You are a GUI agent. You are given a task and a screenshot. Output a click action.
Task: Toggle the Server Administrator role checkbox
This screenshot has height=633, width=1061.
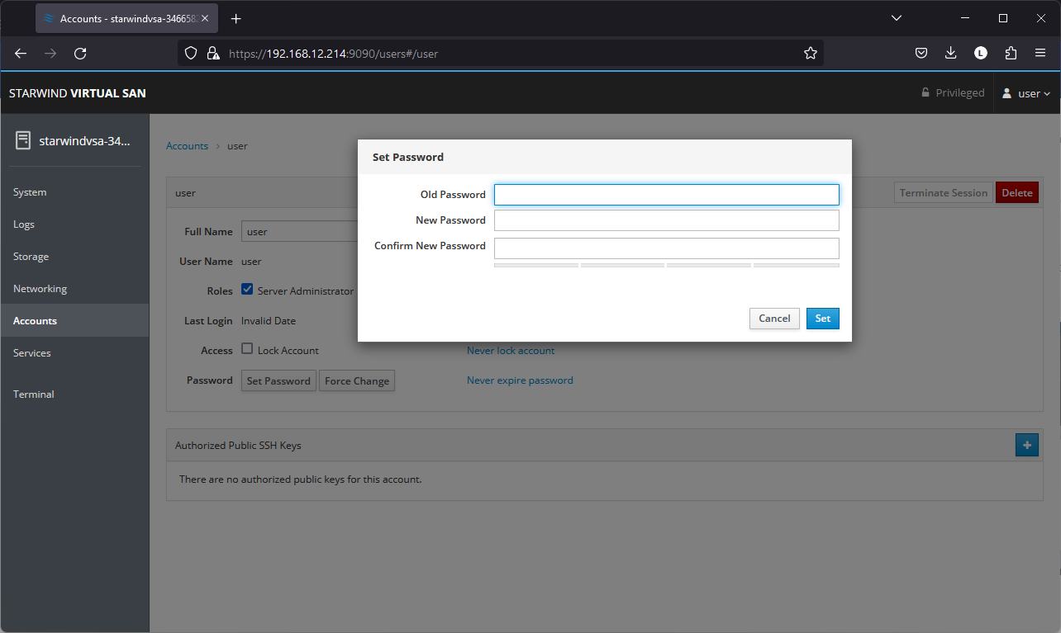tap(247, 290)
